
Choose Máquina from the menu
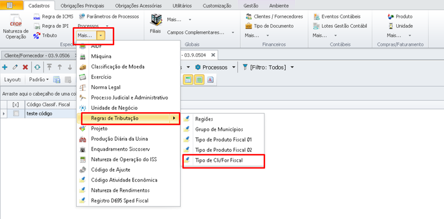tap(101, 57)
